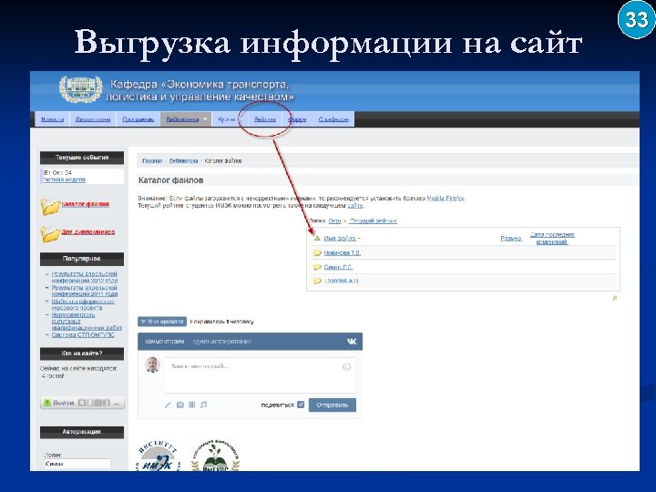Click the green up-triangle icon in file list
The height and width of the screenshot is (492, 656).
(x=317, y=238)
